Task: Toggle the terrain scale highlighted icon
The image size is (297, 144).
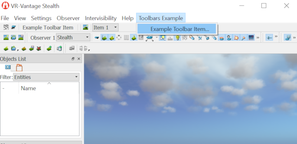Action: pyautogui.click(x=104, y=37)
